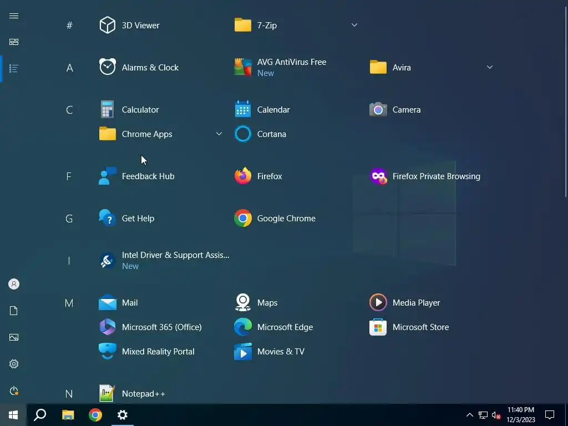568x426 pixels.
Task: Open AVG AntiVirus Free
Action: click(x=280, y=67)
